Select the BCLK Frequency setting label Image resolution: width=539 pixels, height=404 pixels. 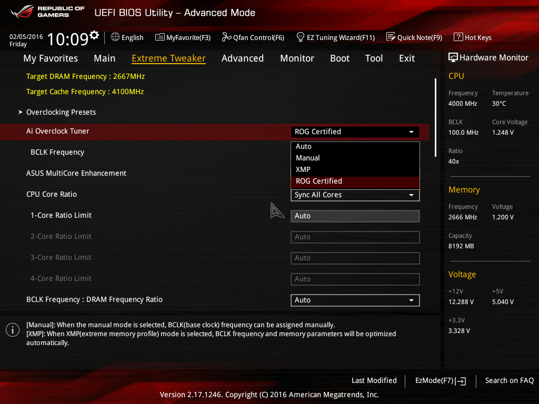tap(57, 152)
